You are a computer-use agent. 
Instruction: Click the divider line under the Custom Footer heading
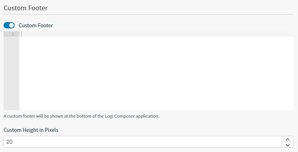pos(149,14)
